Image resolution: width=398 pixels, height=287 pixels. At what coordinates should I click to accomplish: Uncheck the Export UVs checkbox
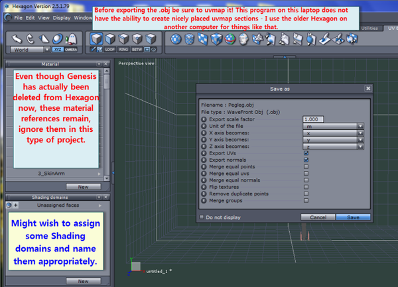pyautogui.click(x=306, y=153)
